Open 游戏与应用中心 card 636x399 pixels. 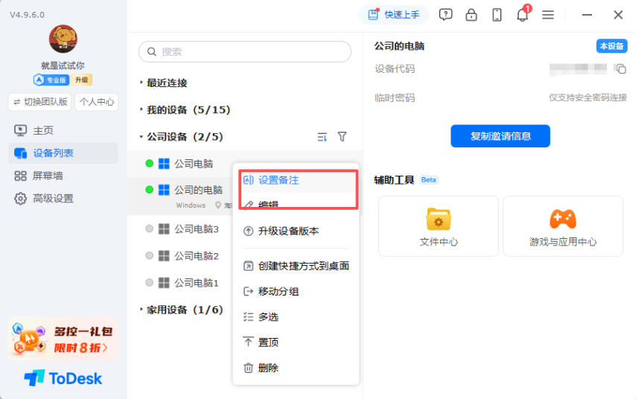tap(563, 226)
